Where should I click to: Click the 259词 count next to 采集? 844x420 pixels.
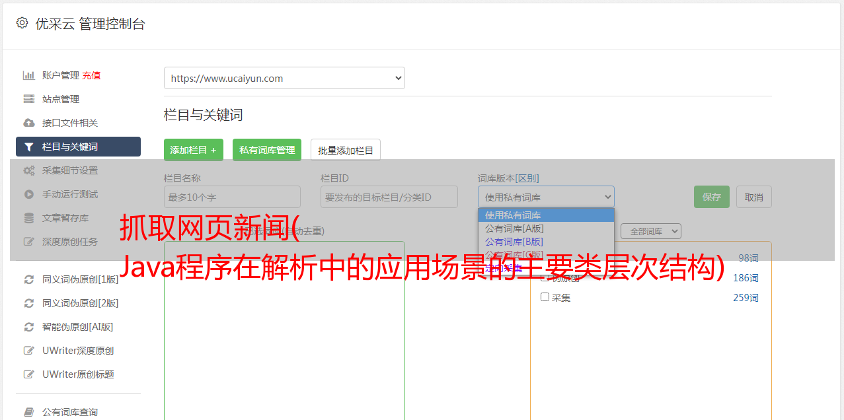tap(746, 298)
